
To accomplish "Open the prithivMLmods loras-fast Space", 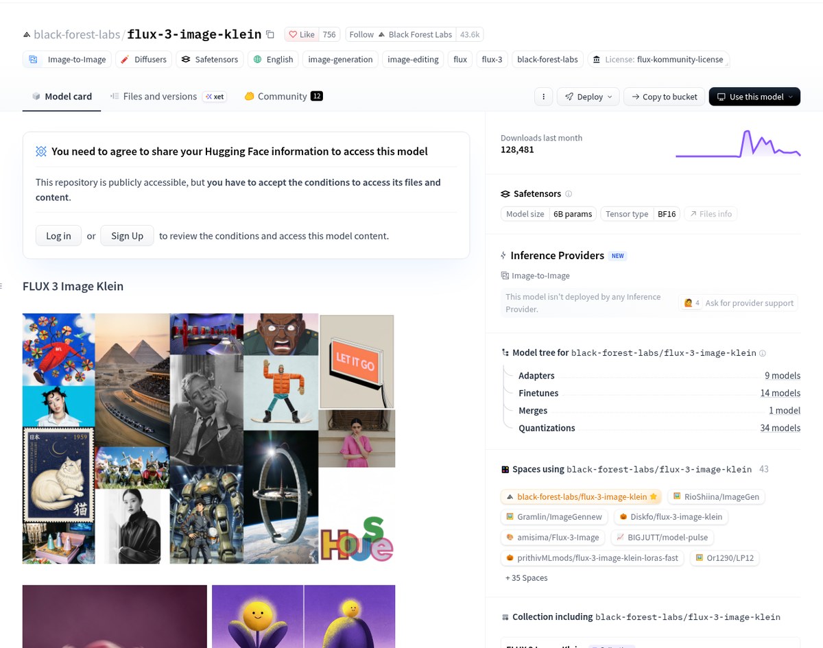I will (593, 558).
